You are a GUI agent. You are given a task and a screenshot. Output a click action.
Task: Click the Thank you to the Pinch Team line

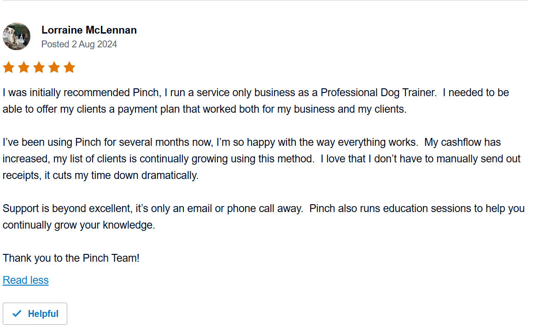(71, 258)
